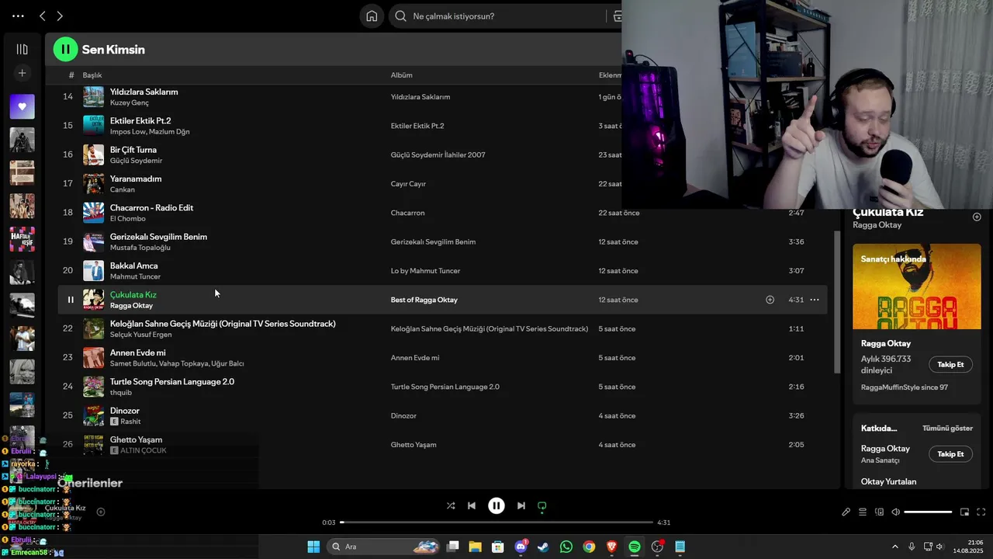Open the artist link Mahmut Tuncer
This screenshot has height=559, width=993.
135,276
